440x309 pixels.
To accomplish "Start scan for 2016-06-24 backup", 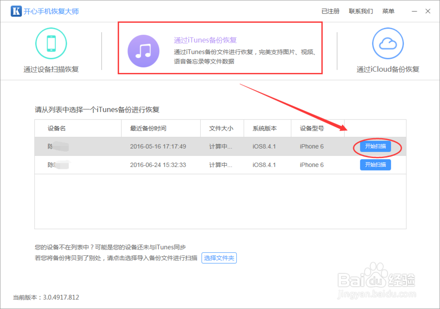I will pyautogui.click(x=375, y=165).
